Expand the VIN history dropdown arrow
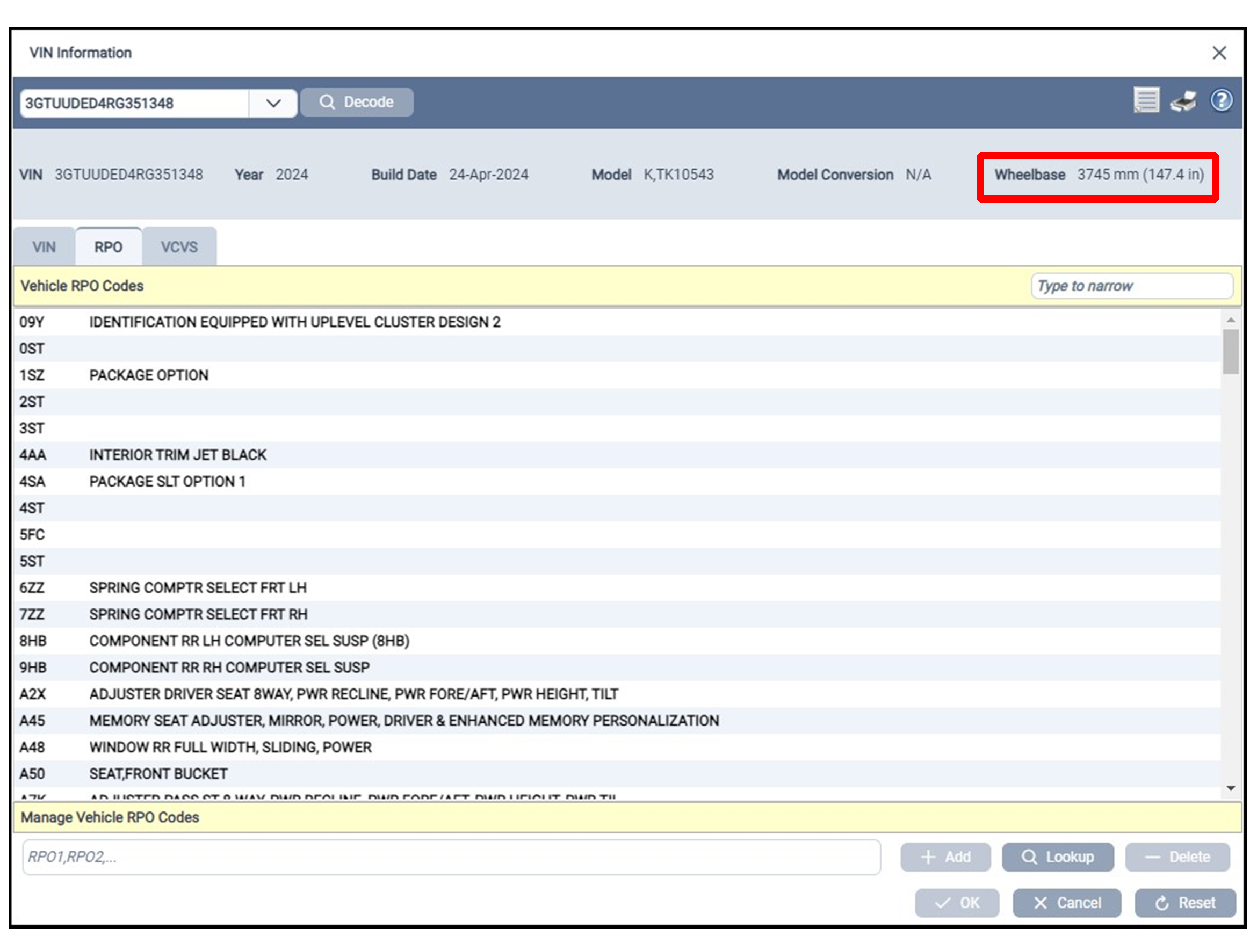Screen dimensions: 1257x943 (x=273, y=104)
